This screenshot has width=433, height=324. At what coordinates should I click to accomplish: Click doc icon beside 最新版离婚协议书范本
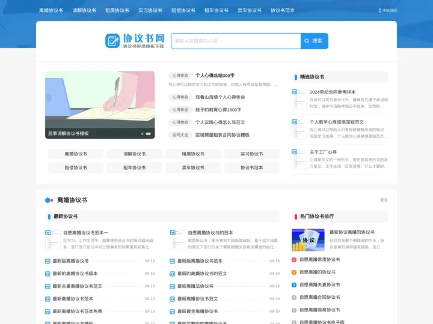[173, 261]
